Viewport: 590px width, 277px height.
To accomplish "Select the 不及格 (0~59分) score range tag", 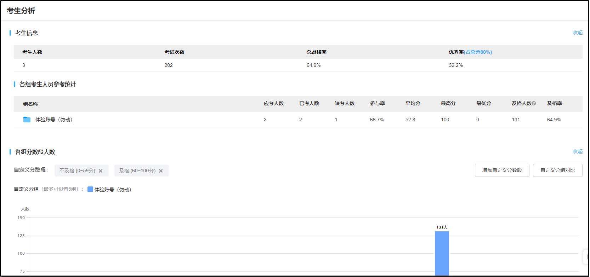I will coord(77,171).
